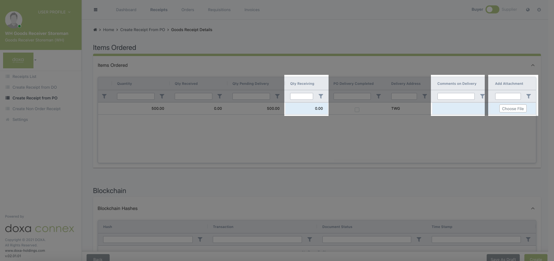
Task: Open filter icon for Transaction column
Action: click(310, 239)
